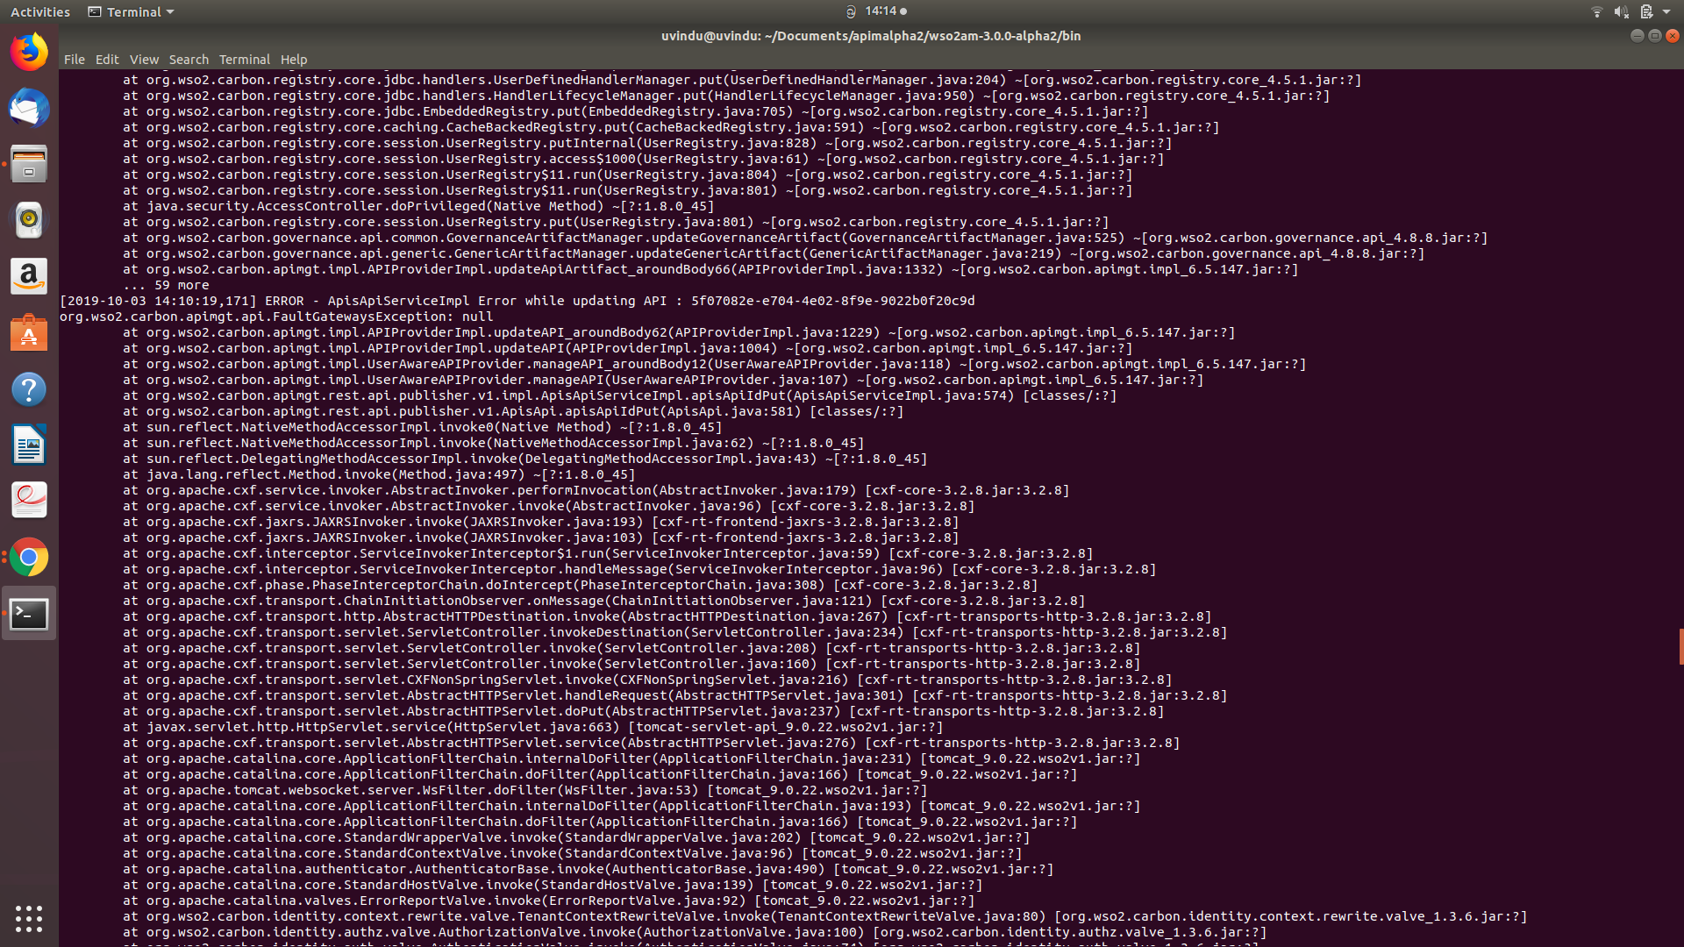Click 'TenantContextRewriteValve.java:80' stack line
This screenshot has width=1684, height=947.
(824, 916)
